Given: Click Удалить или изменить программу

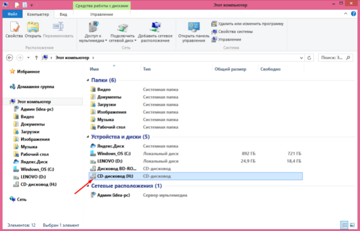Looking at the screenshot, I should pyautogui.click(x=248, y=24).
